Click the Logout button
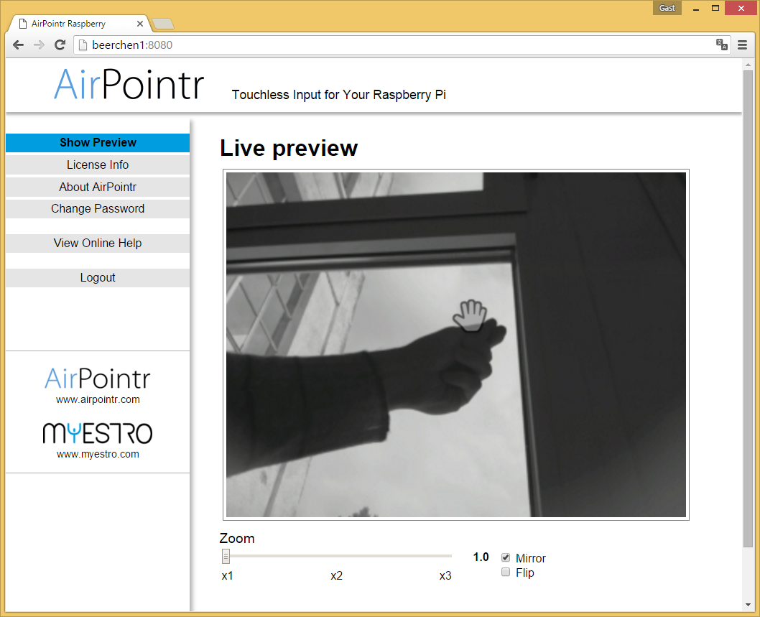Image resolution: width=760 pixels, height=617 pixels. (x=98, y=277)
